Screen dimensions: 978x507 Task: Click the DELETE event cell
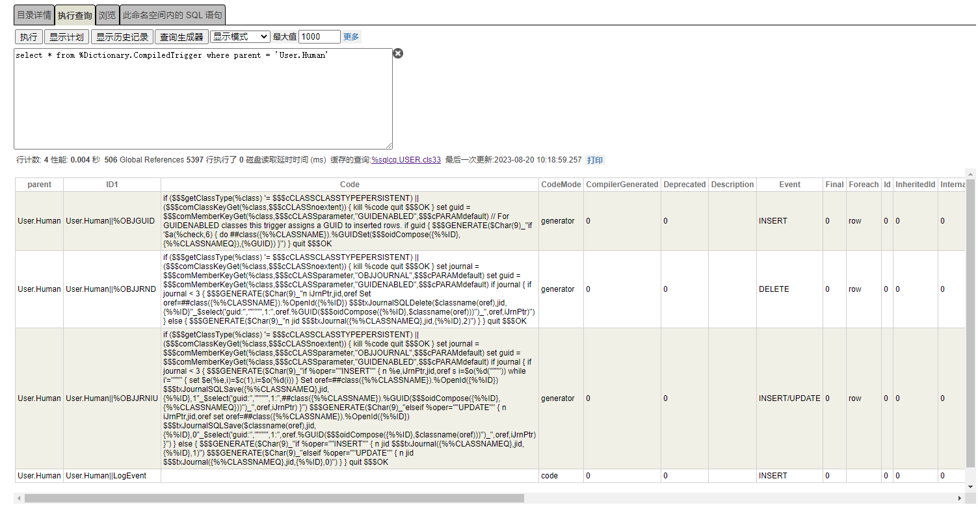(790, 289)
